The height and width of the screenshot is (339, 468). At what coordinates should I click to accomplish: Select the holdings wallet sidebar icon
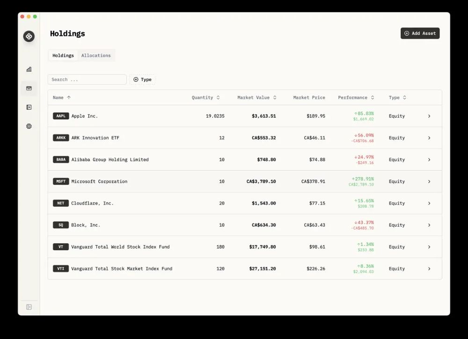coord(29,88)
